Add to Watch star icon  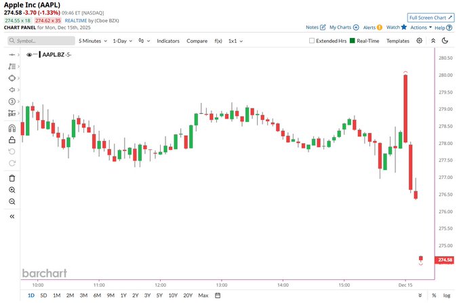pos(404,27)
